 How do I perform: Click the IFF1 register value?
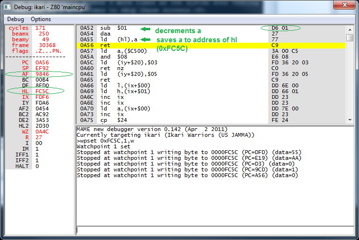click(x=37, y=155)
